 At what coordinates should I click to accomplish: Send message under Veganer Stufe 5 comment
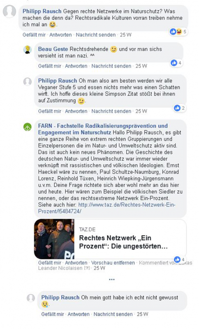[111, 111]
